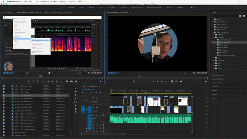Mute the Audio 1 track
The height and width of the screenshot is (139, 247).
tap(97, 115)
